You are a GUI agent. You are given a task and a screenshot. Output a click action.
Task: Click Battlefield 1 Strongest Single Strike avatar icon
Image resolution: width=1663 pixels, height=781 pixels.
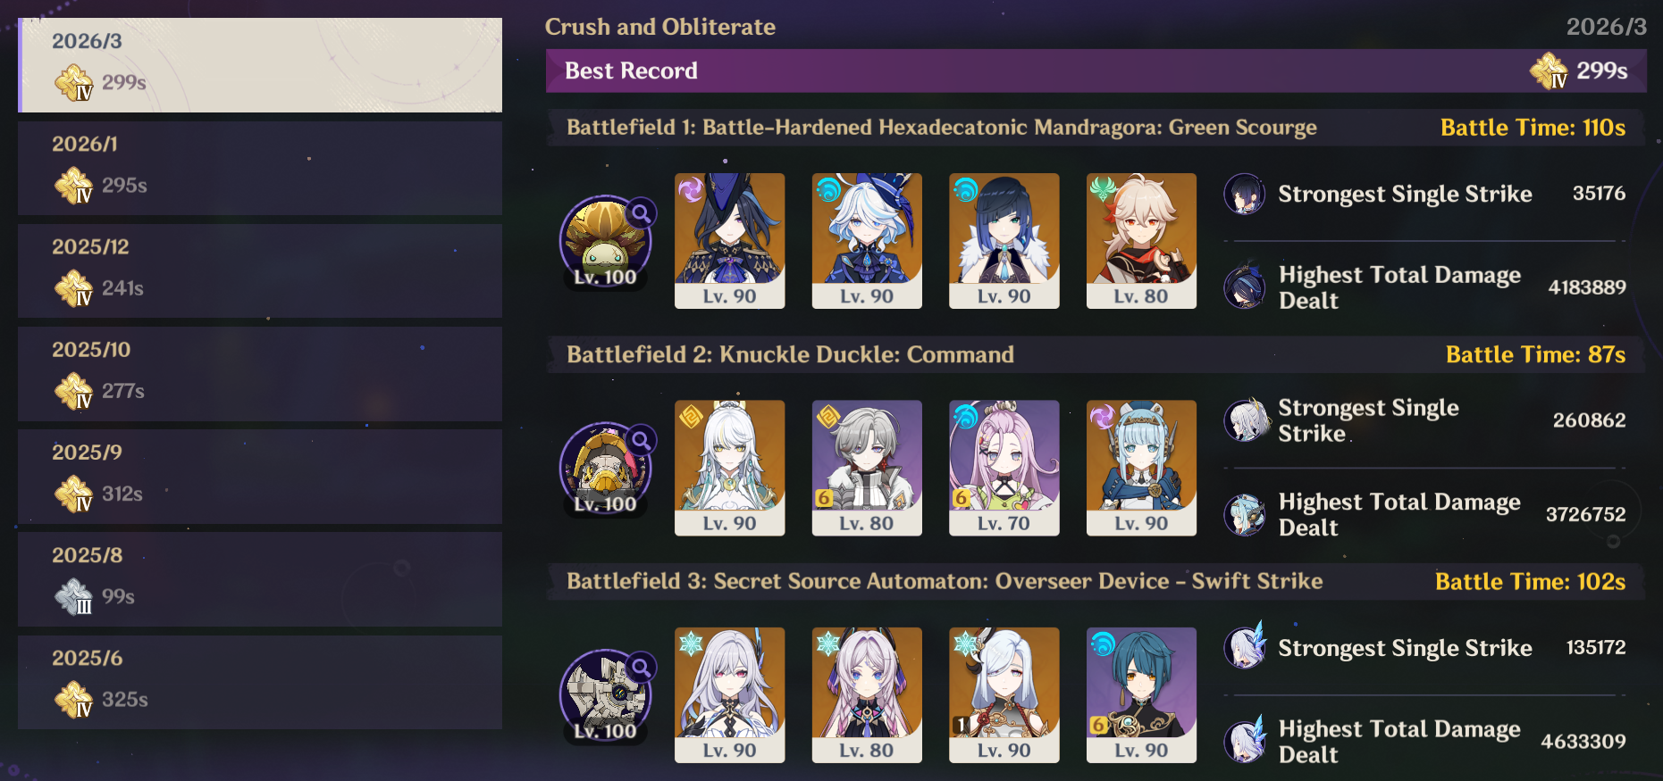(x=1244, y=194)
